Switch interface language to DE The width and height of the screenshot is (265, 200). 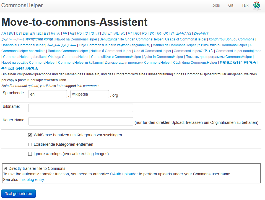click(25, 34)
